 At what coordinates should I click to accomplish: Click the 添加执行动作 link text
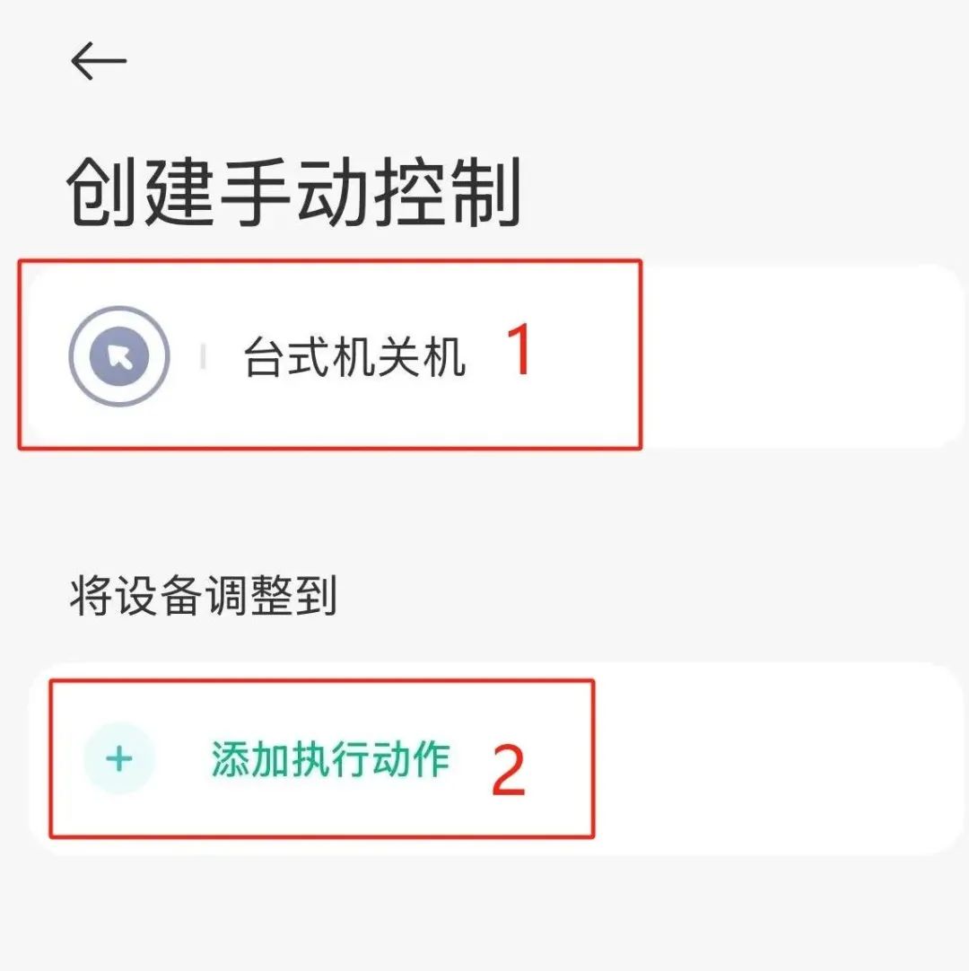tap(330, 758)
